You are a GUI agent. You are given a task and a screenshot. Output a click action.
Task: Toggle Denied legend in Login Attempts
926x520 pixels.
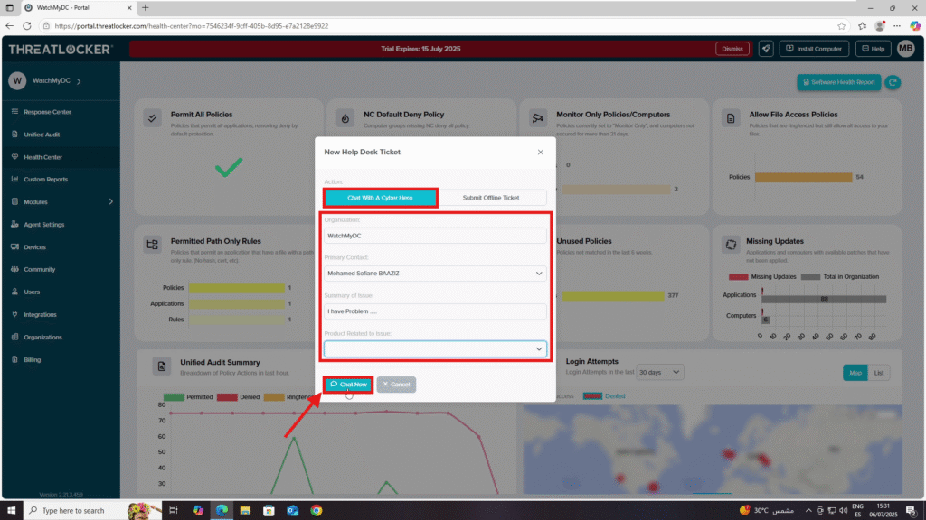pos(603,396)
